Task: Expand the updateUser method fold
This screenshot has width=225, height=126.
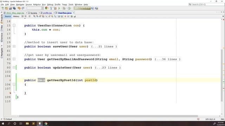Action: 14,68
